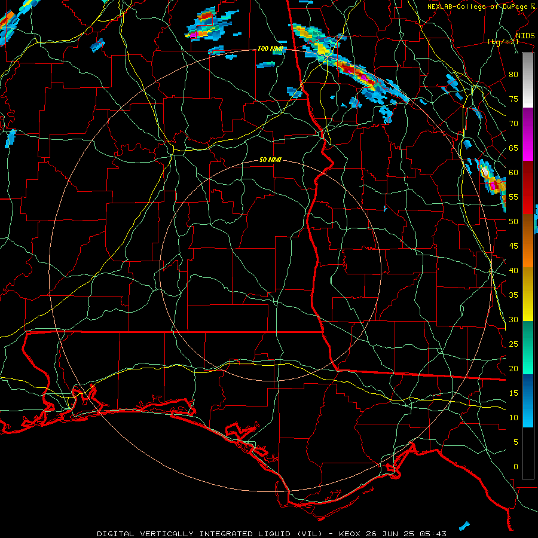The width and height of the screenshot is (538, 538).
Task: Click the NIDS label above the color scale
Action: (525, 36)
